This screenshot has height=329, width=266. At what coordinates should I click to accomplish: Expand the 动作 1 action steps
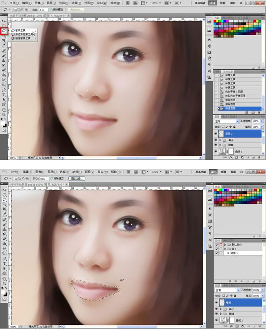pyautogui.click(x=228, y=253)
